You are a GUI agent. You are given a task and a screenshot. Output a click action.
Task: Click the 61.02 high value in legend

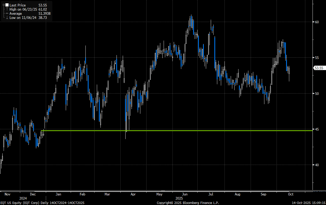tap(42, 9)
